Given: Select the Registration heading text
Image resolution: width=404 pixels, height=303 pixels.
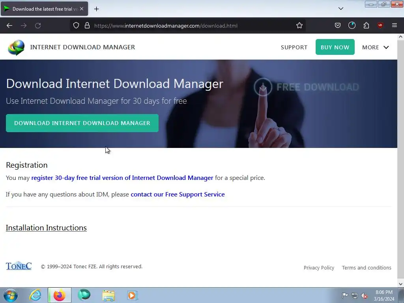Looking at the screenshot, I should (x=27, y=165).
